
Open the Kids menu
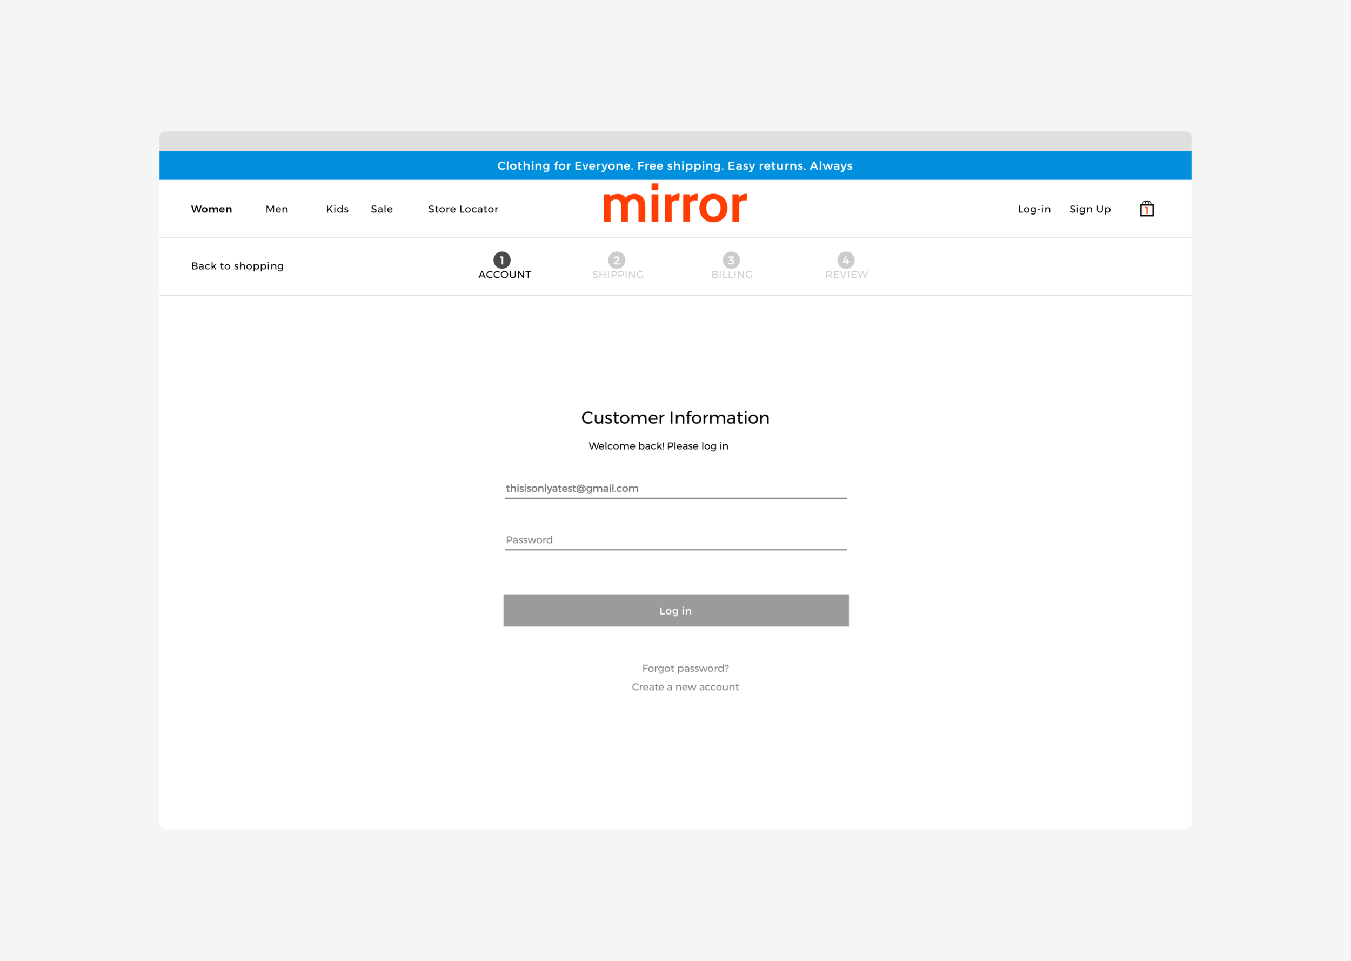pyautogui.click(x=337, y=209)
